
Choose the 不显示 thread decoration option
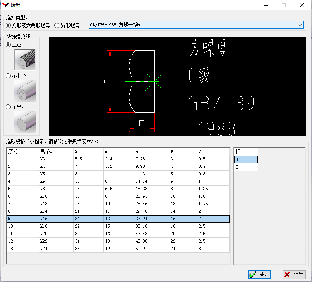click(x=8, y=107)
